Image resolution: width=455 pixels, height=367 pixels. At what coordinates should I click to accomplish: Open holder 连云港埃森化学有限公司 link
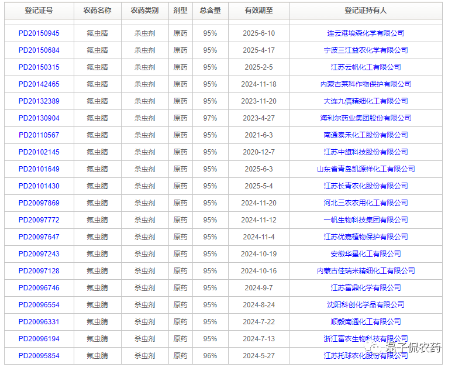tap(366, 33)
